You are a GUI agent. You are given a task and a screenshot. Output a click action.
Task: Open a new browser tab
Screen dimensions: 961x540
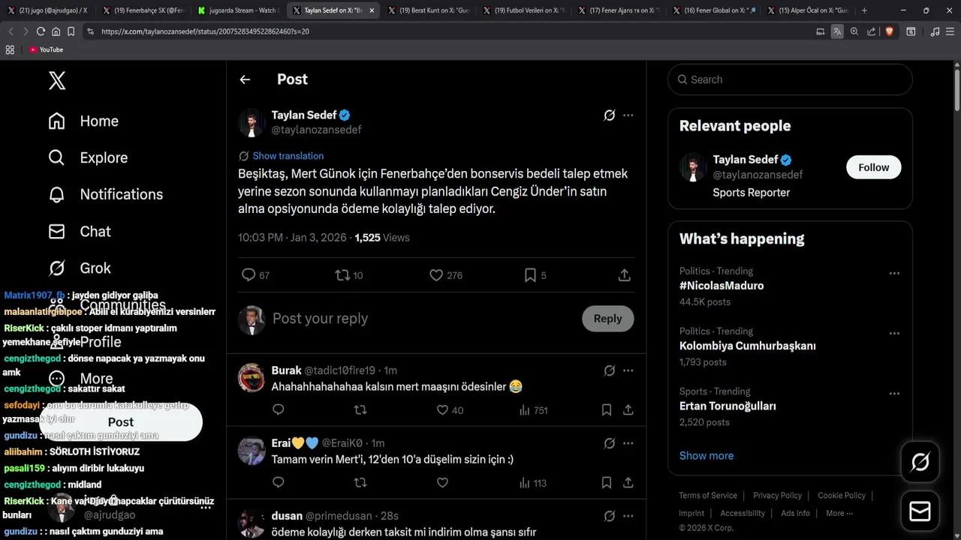point(864,10)
